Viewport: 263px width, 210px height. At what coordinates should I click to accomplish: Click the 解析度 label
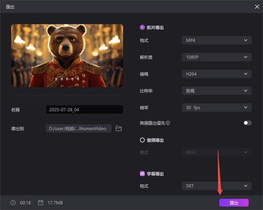click(x=146, y=57)
